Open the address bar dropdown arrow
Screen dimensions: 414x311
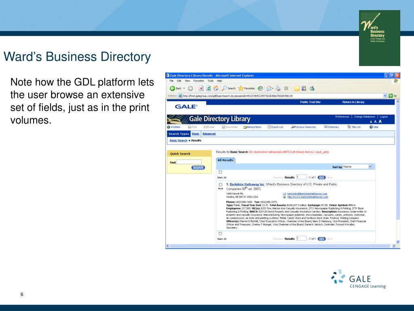(x=385, y=96)
